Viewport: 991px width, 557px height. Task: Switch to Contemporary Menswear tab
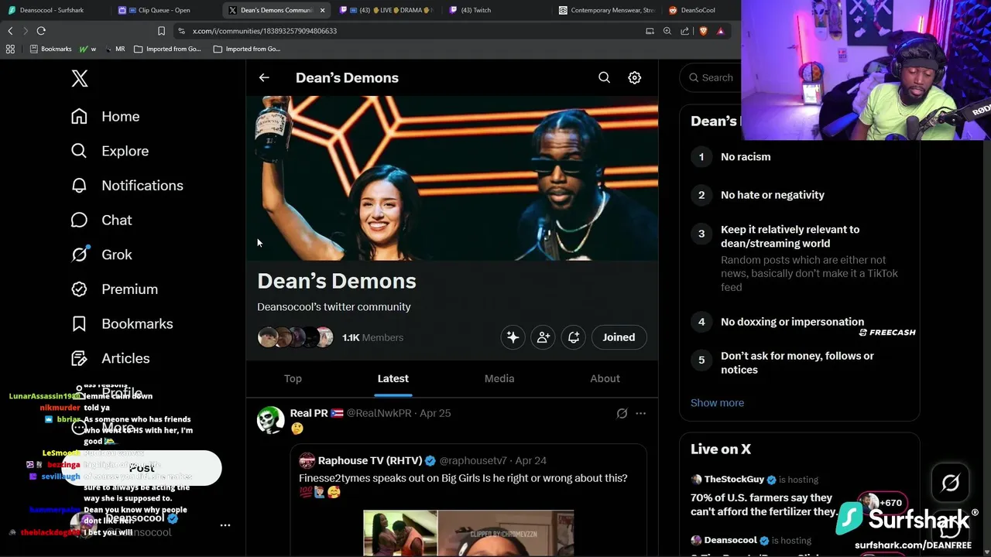(x=608, y=10)
